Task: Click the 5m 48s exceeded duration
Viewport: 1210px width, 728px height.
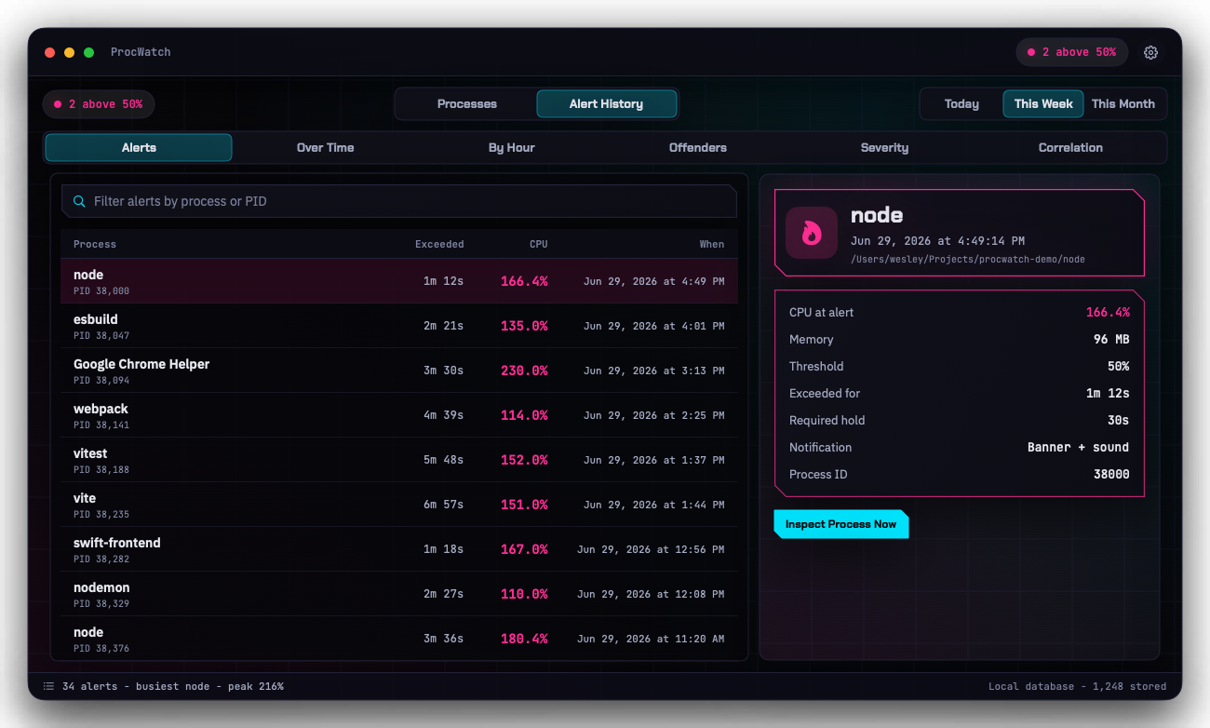Action: pyautogui.click(x=443, y=460)
